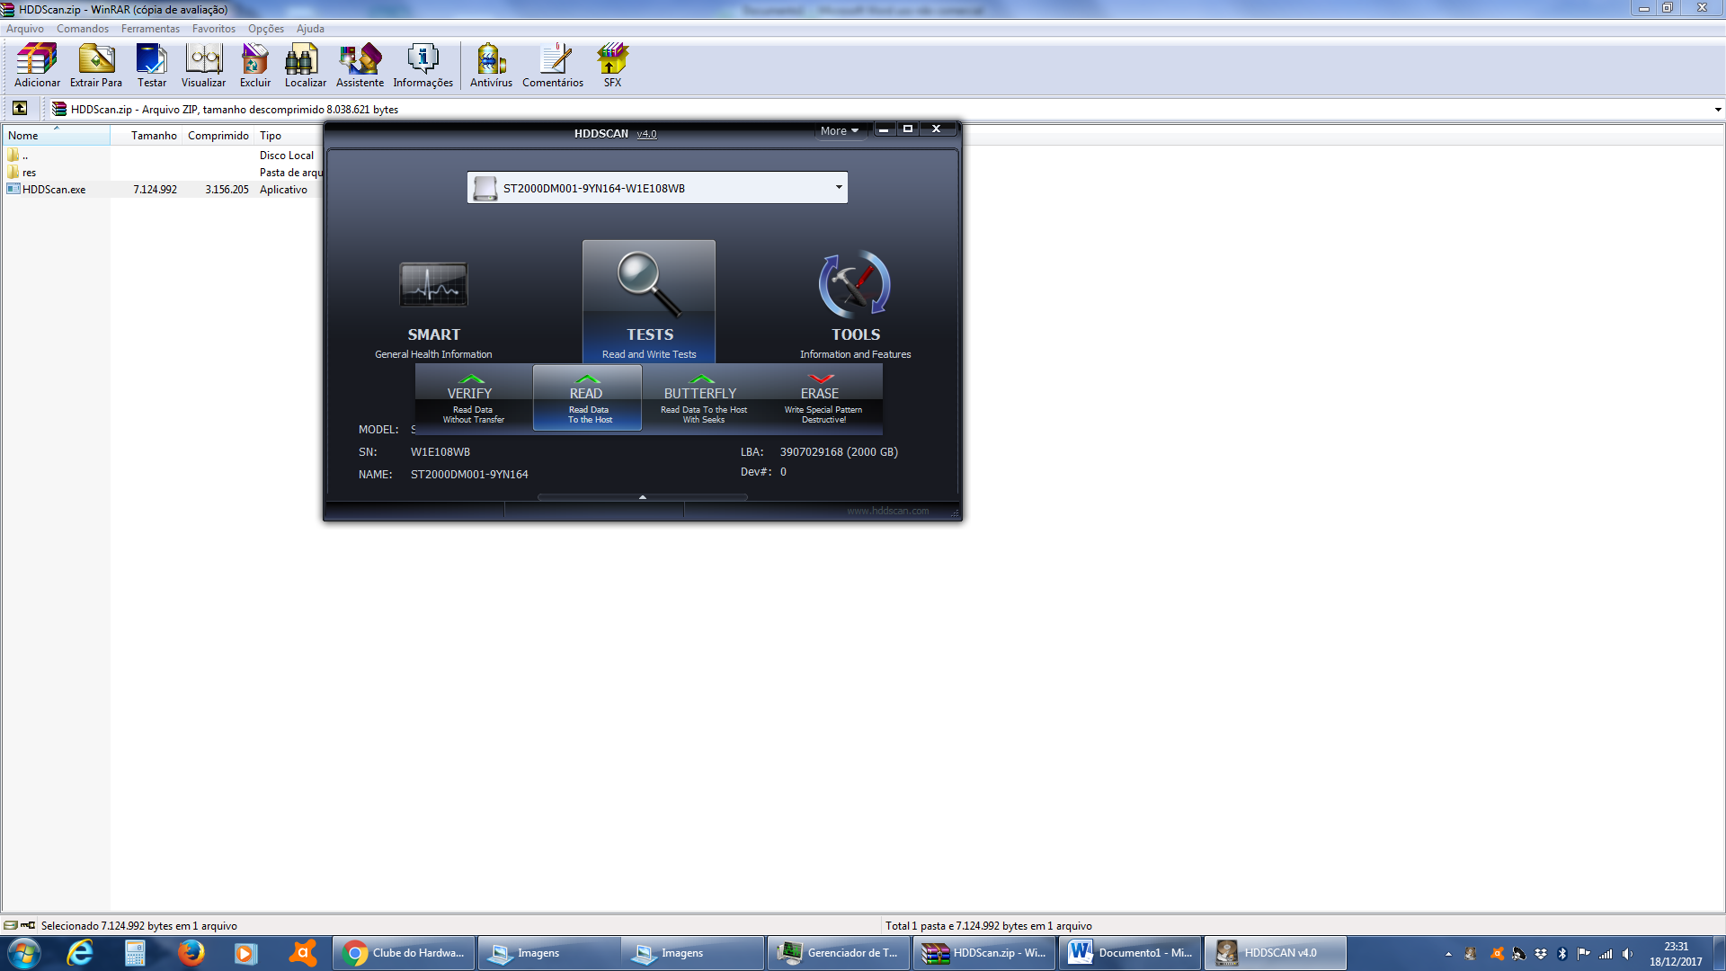Sort file list by Nome column

click(x=56, y=136)
